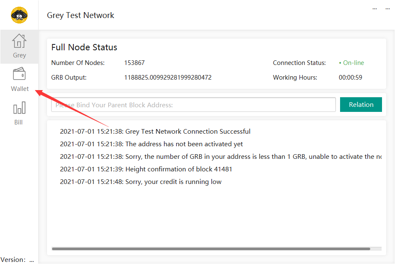Select the 'address has not been activated' log line
Image resolution: width=395 pixels, height=264 pixels.
click(151, 144)
